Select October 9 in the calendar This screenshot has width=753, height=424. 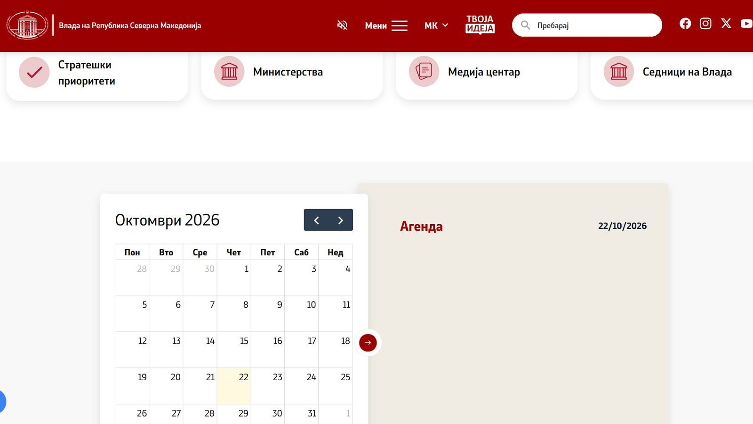(268, 314)
